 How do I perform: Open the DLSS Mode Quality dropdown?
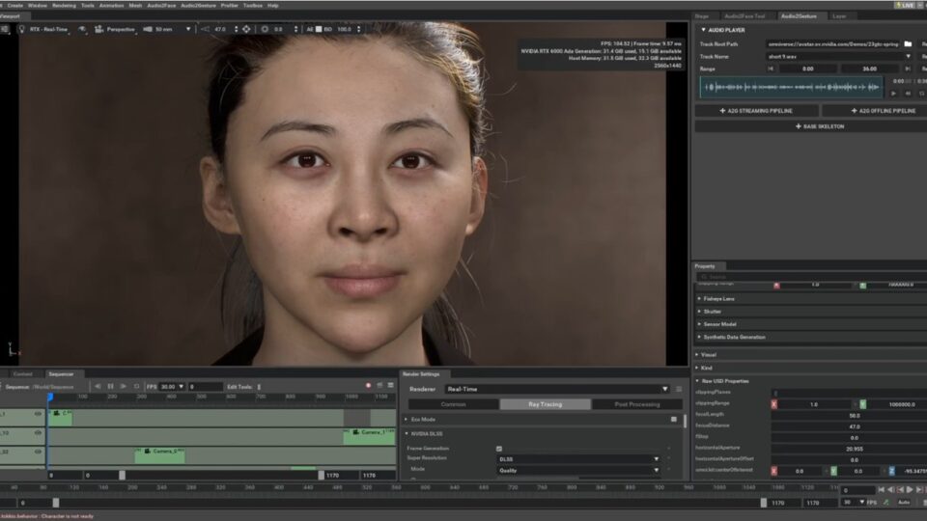pos(578,470)
